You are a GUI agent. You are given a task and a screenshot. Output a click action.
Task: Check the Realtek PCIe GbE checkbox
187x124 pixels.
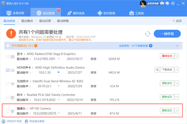tap(8, 97)
